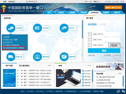Open 政务服务投诉 footer link
The image size is (126, 94).
point(71,91)
